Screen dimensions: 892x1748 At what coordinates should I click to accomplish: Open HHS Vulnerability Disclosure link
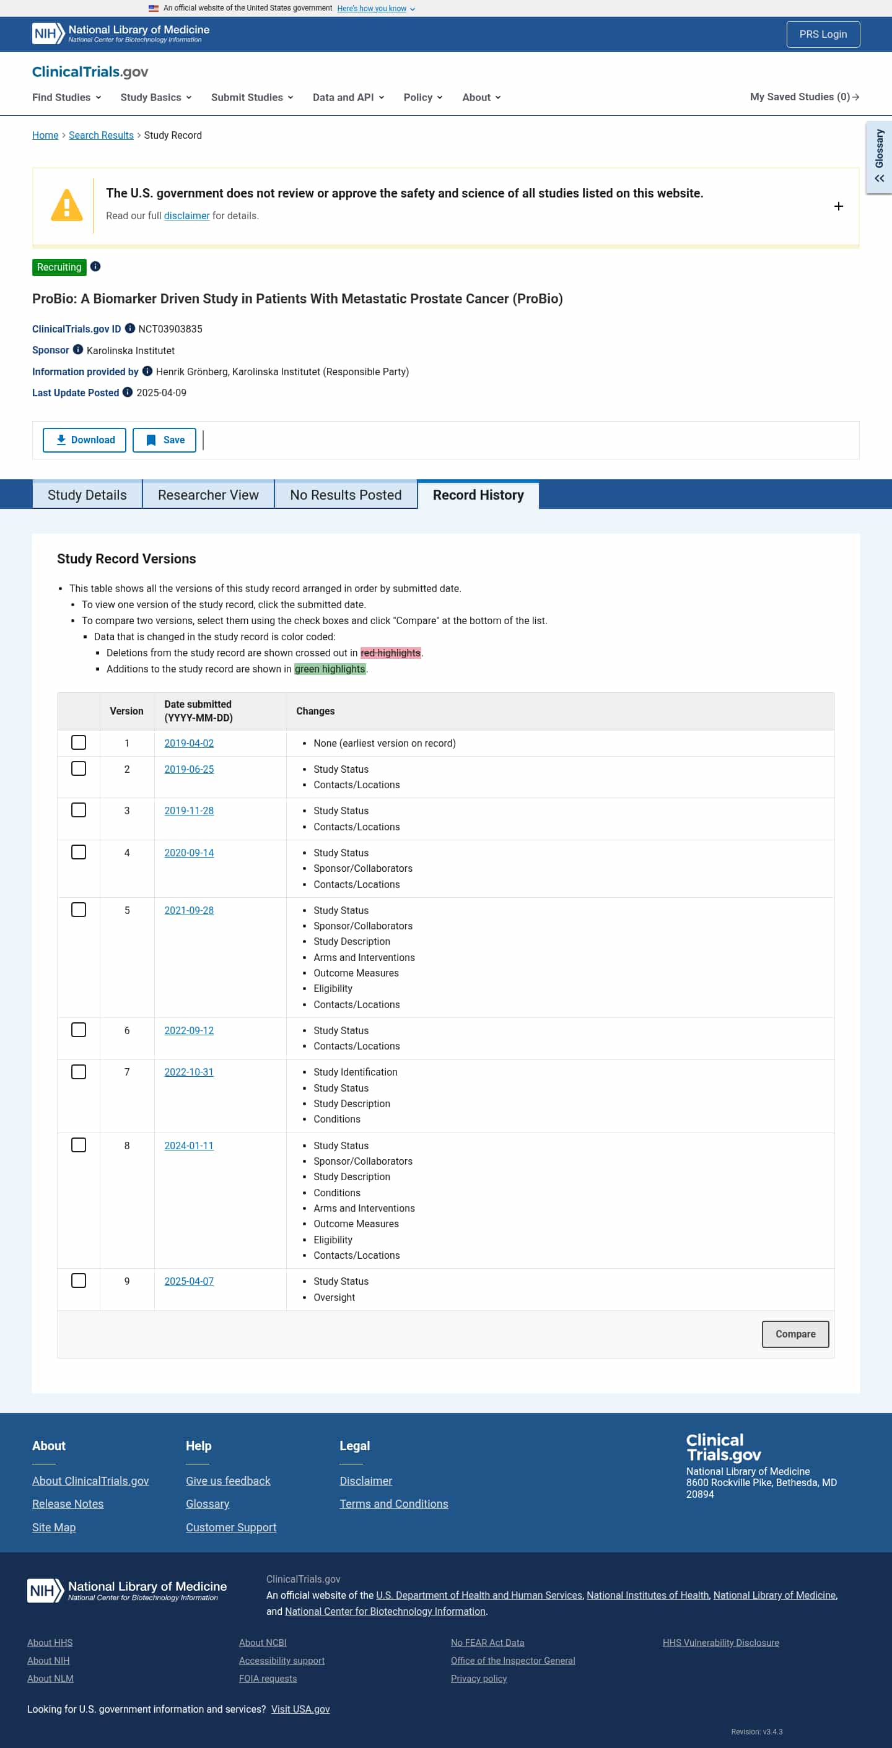tap(720, 1643)
